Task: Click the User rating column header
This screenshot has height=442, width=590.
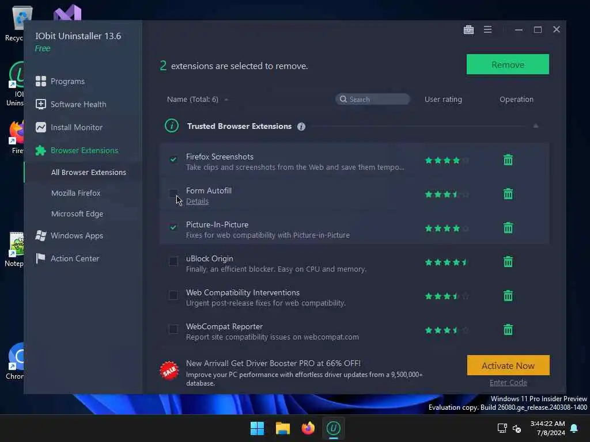Action: coord(443,99)
